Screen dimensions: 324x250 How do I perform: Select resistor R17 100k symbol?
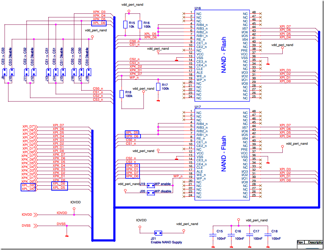click(158, 87)
